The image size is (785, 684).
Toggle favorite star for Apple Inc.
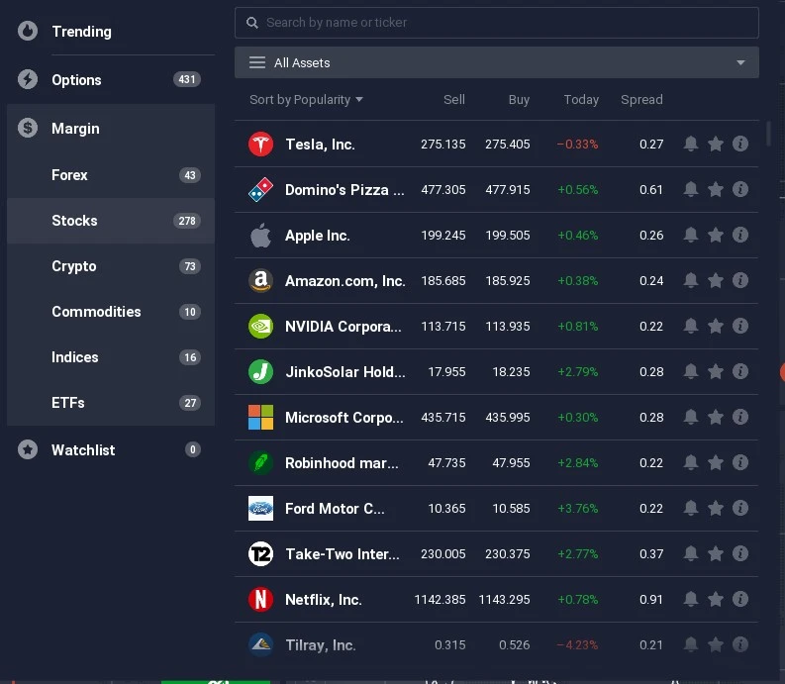716,236
